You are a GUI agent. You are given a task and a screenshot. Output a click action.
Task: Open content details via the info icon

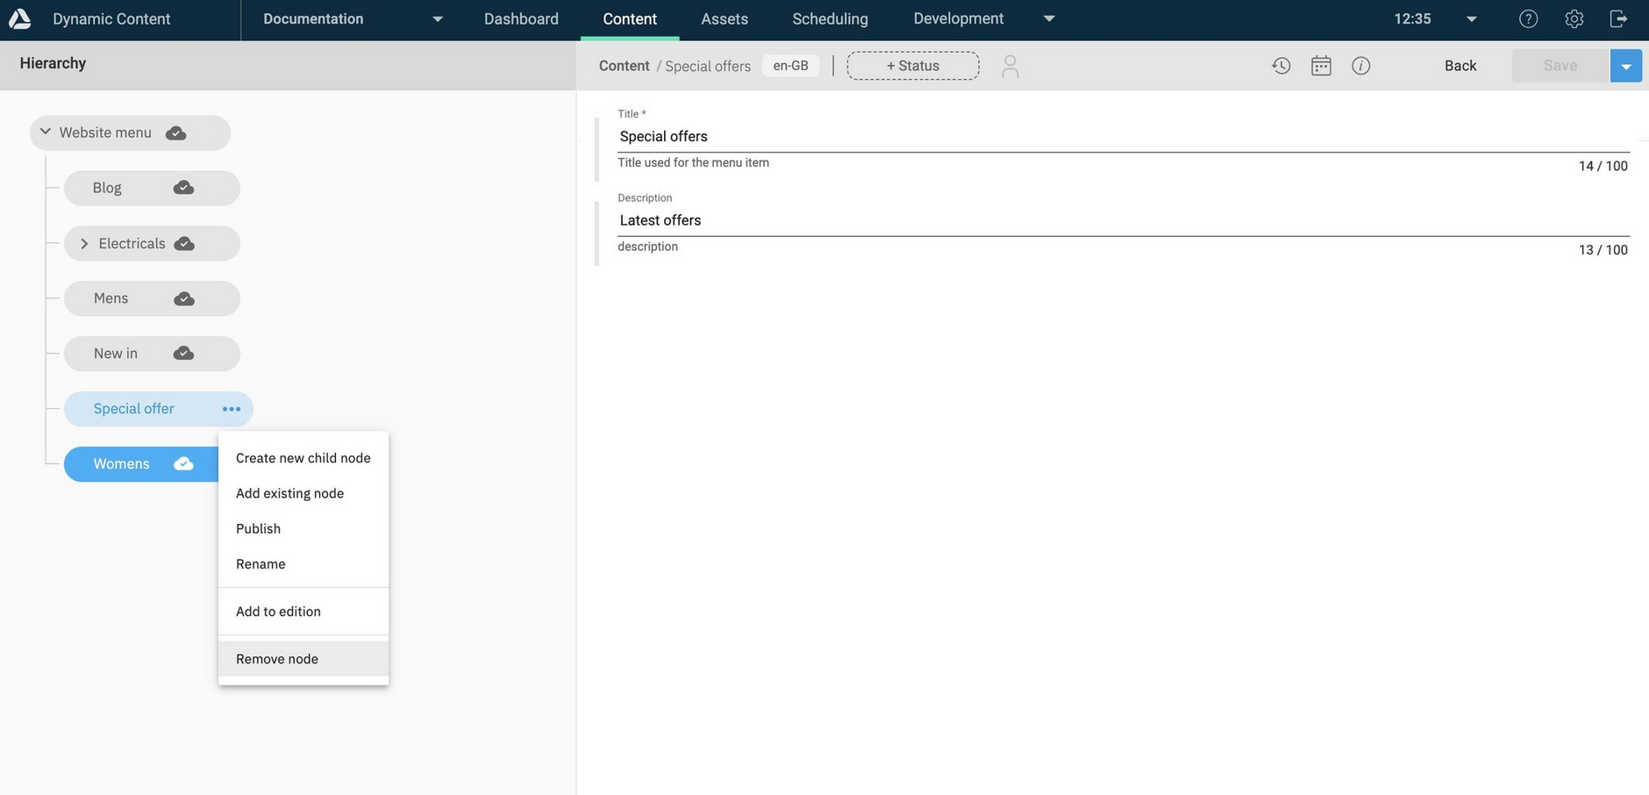pos(1360,65)
